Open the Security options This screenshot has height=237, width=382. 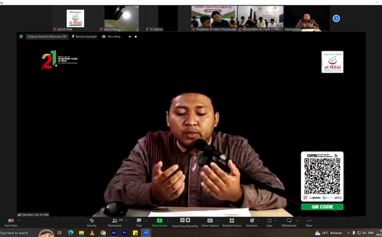[x=91, y=222]
